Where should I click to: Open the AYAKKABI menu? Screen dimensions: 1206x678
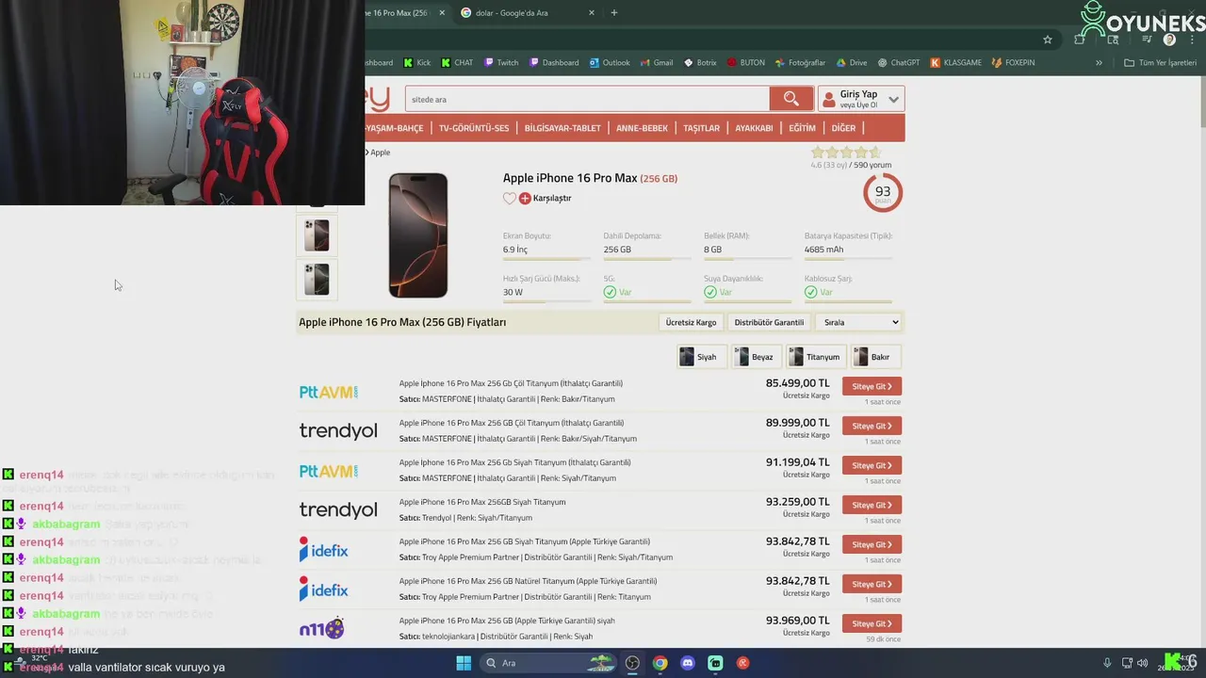(754, 128)
